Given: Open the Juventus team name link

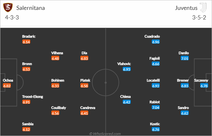Looking at the screenshot, I should pos(186,8).
